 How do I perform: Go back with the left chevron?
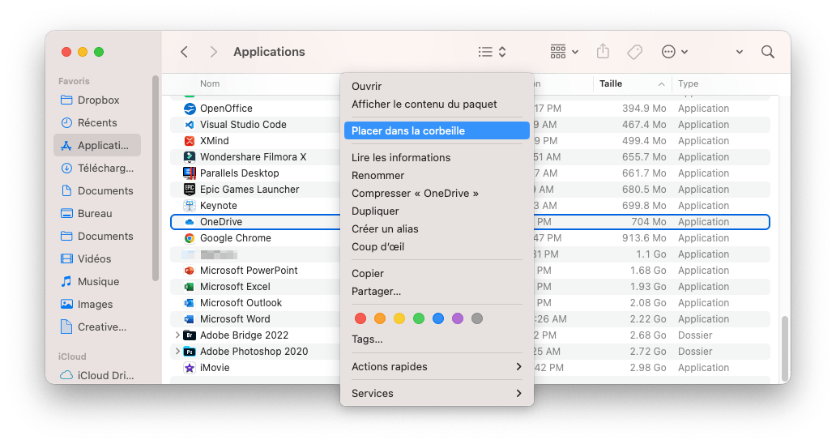(x=185, y=52)
